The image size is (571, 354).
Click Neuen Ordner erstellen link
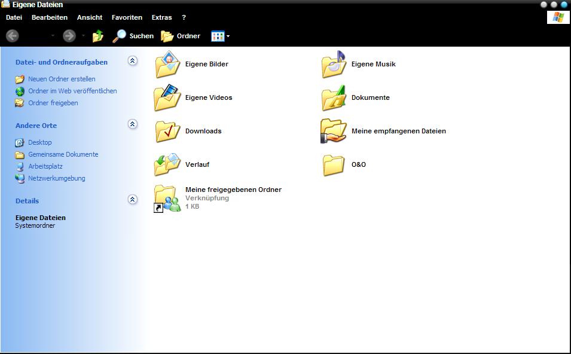62,79
